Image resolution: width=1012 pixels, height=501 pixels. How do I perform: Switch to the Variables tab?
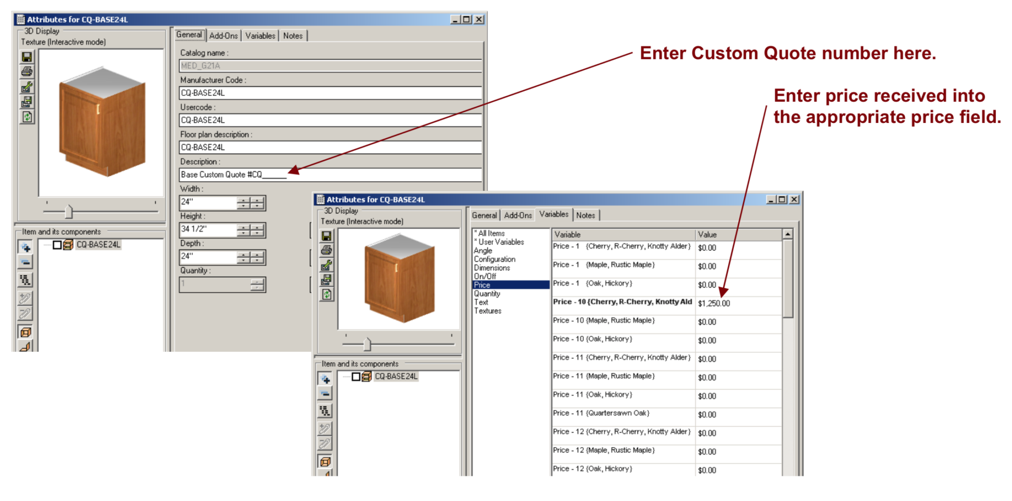point(259,36)
